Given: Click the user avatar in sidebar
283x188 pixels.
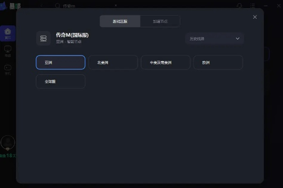Looking at the screenshot, I should 8,142.
